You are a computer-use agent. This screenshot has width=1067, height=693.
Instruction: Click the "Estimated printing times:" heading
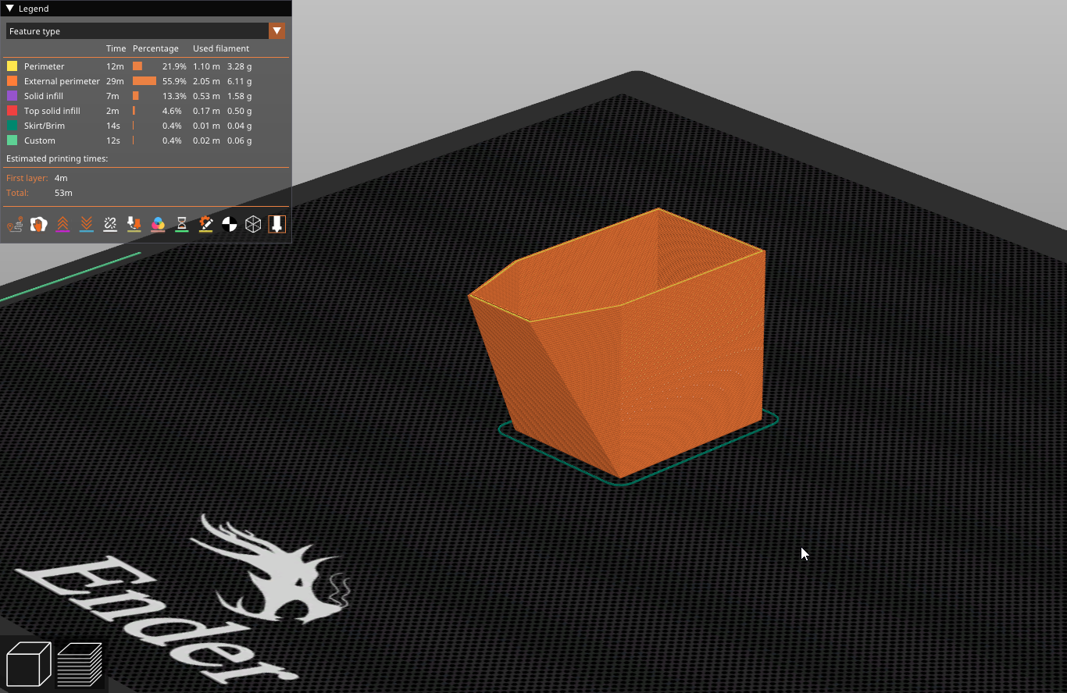[x=57, y=158]
